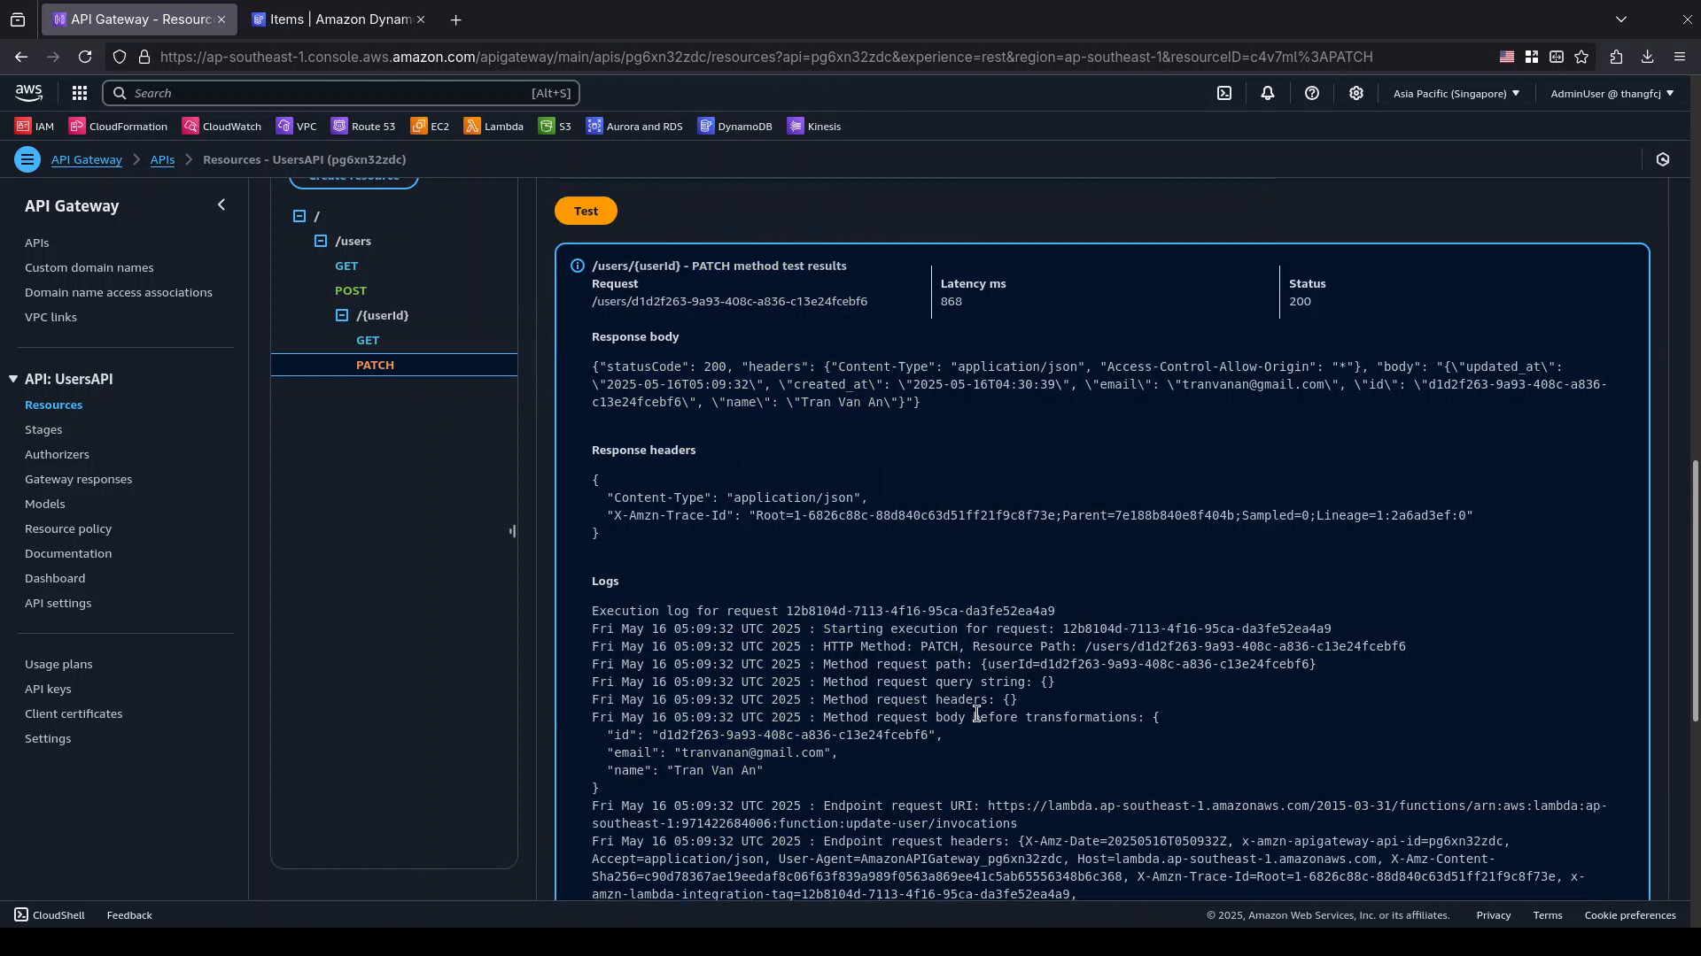Open Kinesis shortcut
The image size is (1701, 956).
pyautogui.click(x=814, y=127)
